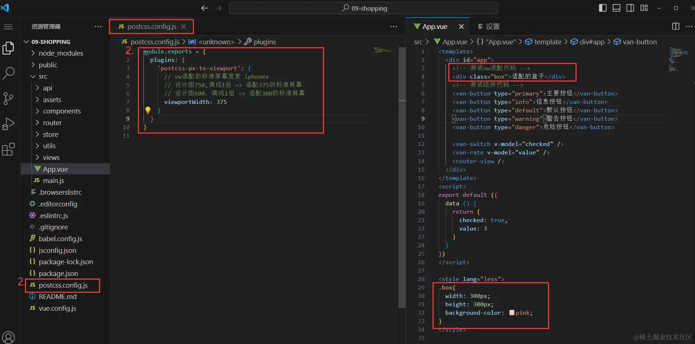Open the .eslintrc.js file
The image size is (695, 344).
[x=66, y=216]
